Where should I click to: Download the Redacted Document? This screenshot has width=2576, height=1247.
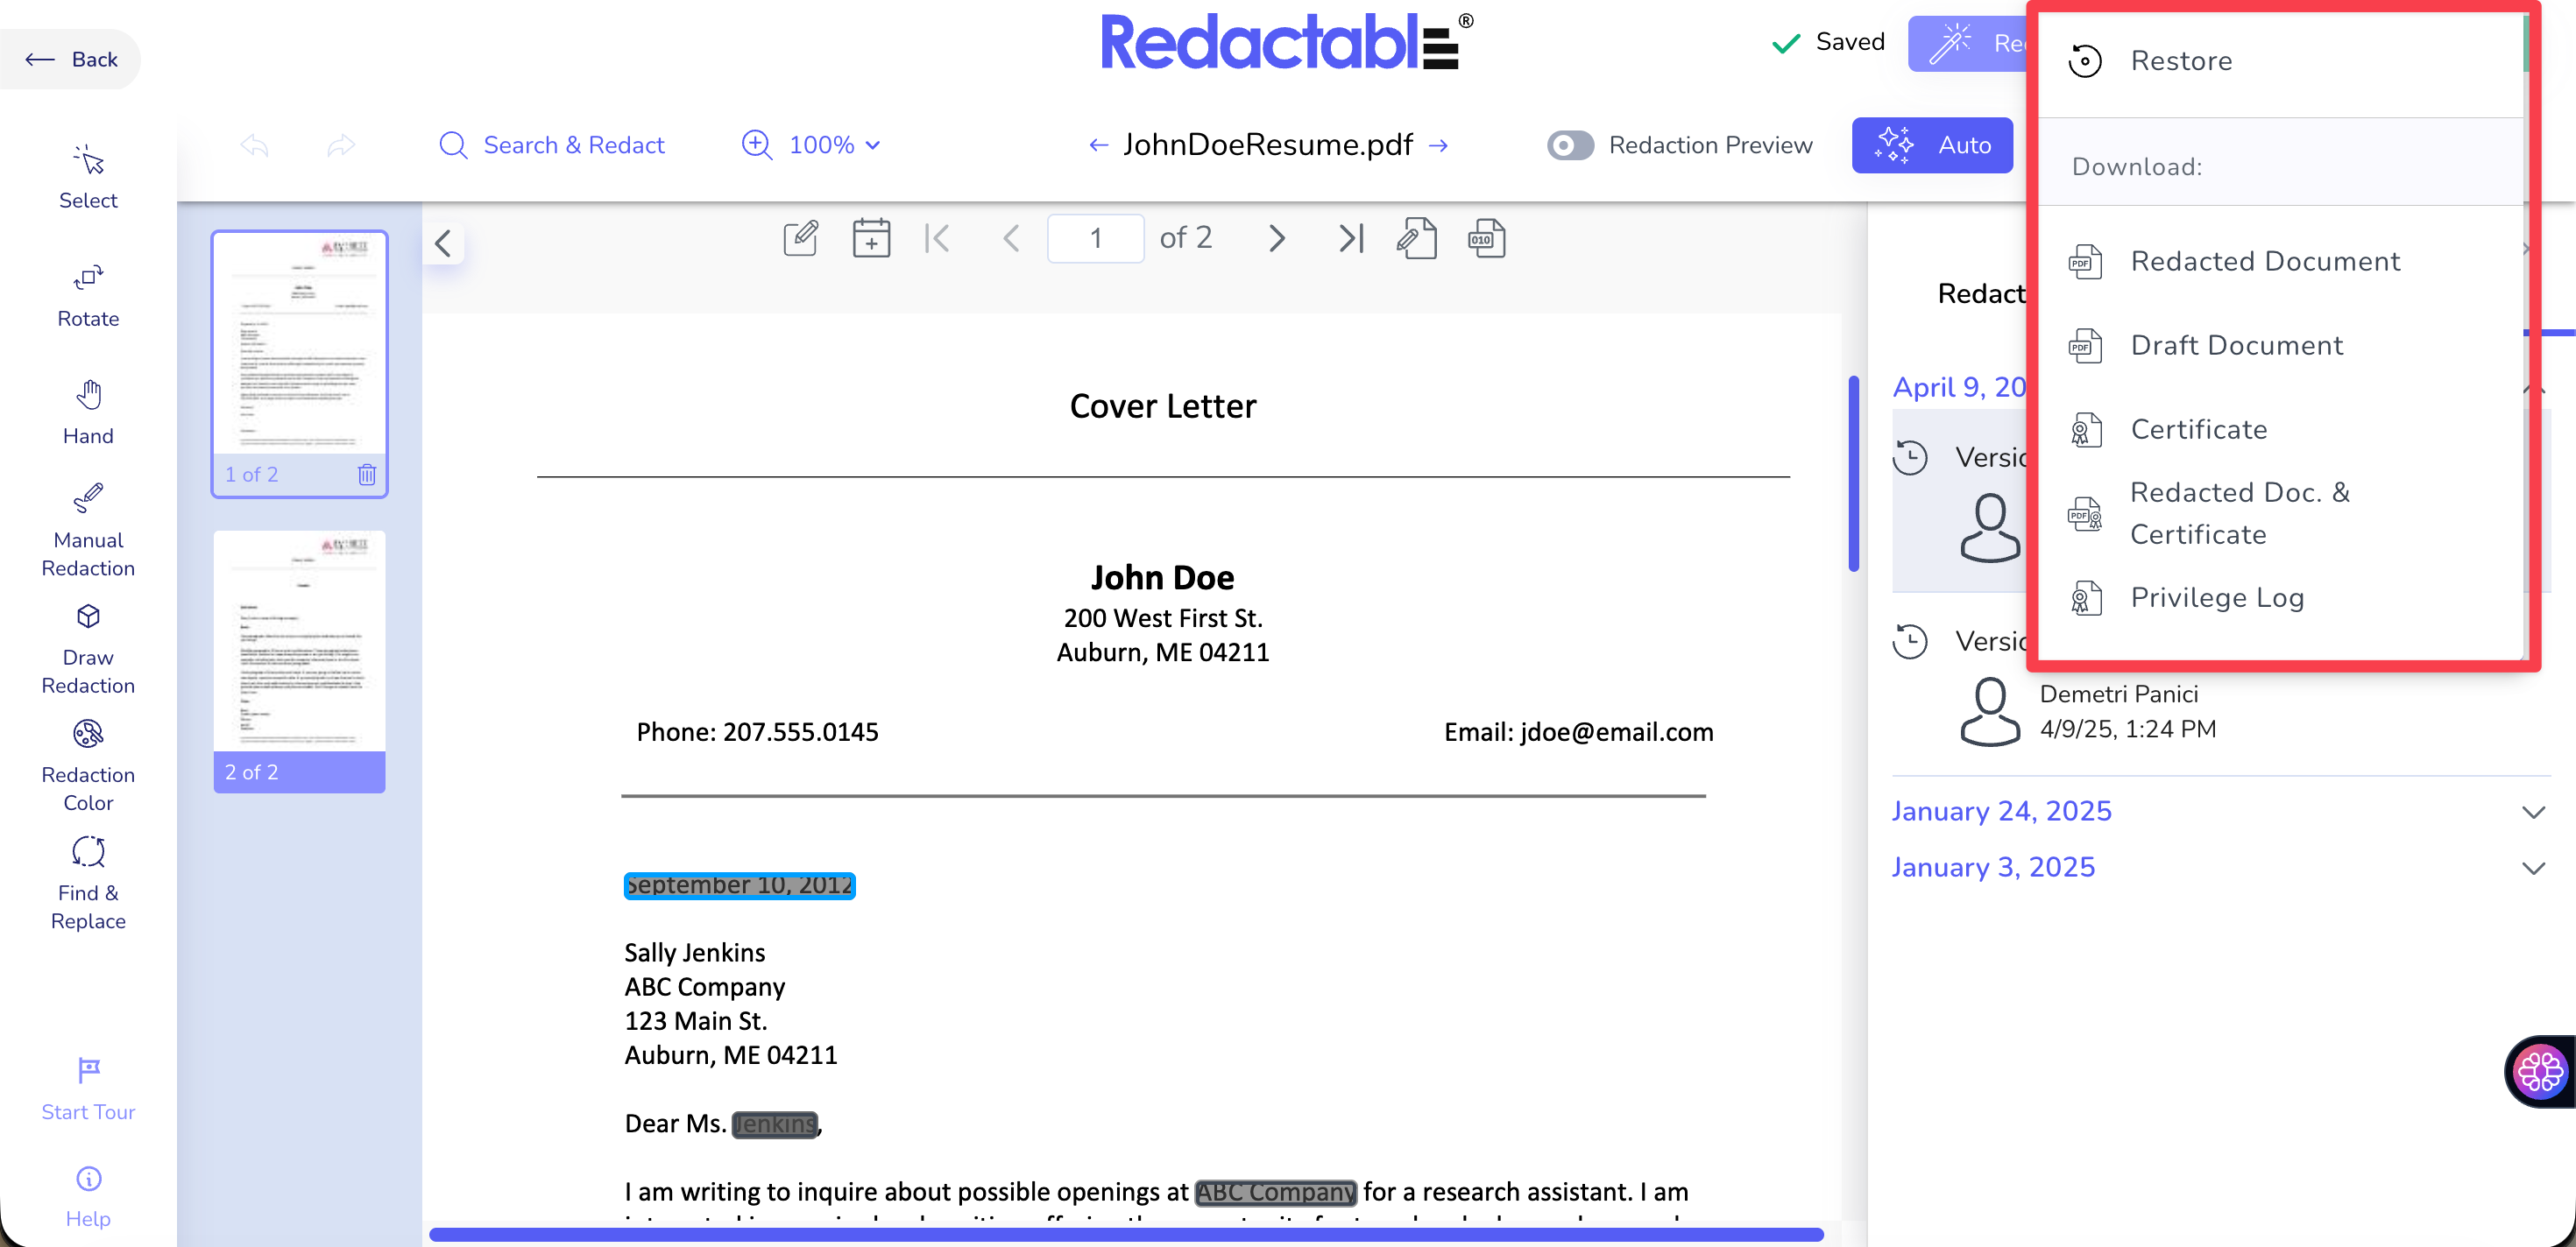(x=2281, y=262)
